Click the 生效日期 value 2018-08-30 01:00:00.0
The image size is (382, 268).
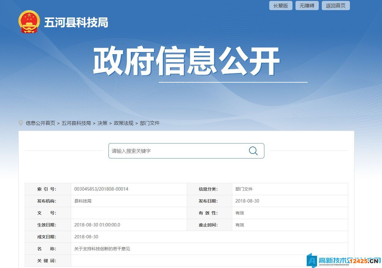pos(97,225)
